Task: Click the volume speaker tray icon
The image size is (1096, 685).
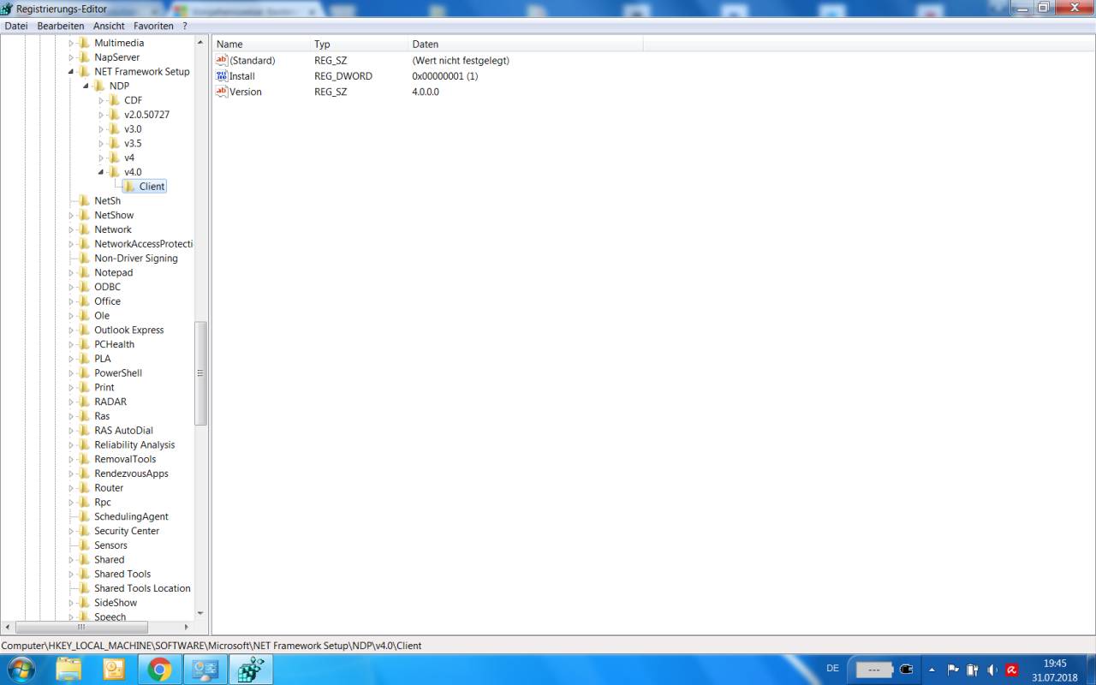Action: pyautogui.click(x=992, y=670)
